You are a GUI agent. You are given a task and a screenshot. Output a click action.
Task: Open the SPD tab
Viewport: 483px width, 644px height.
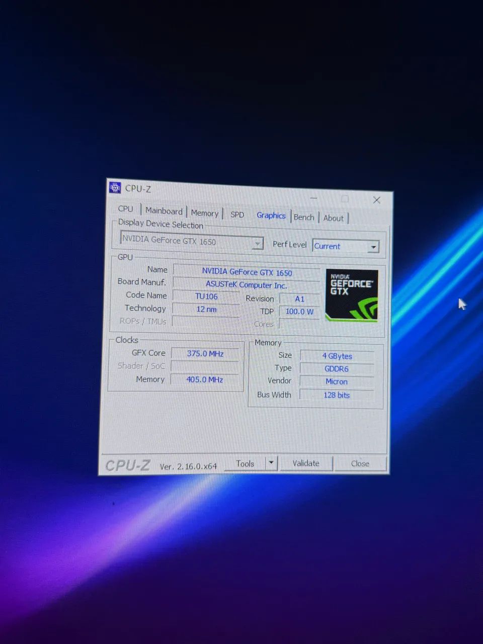point(237,214)
